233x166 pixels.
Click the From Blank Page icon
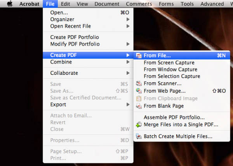(139, 106)
